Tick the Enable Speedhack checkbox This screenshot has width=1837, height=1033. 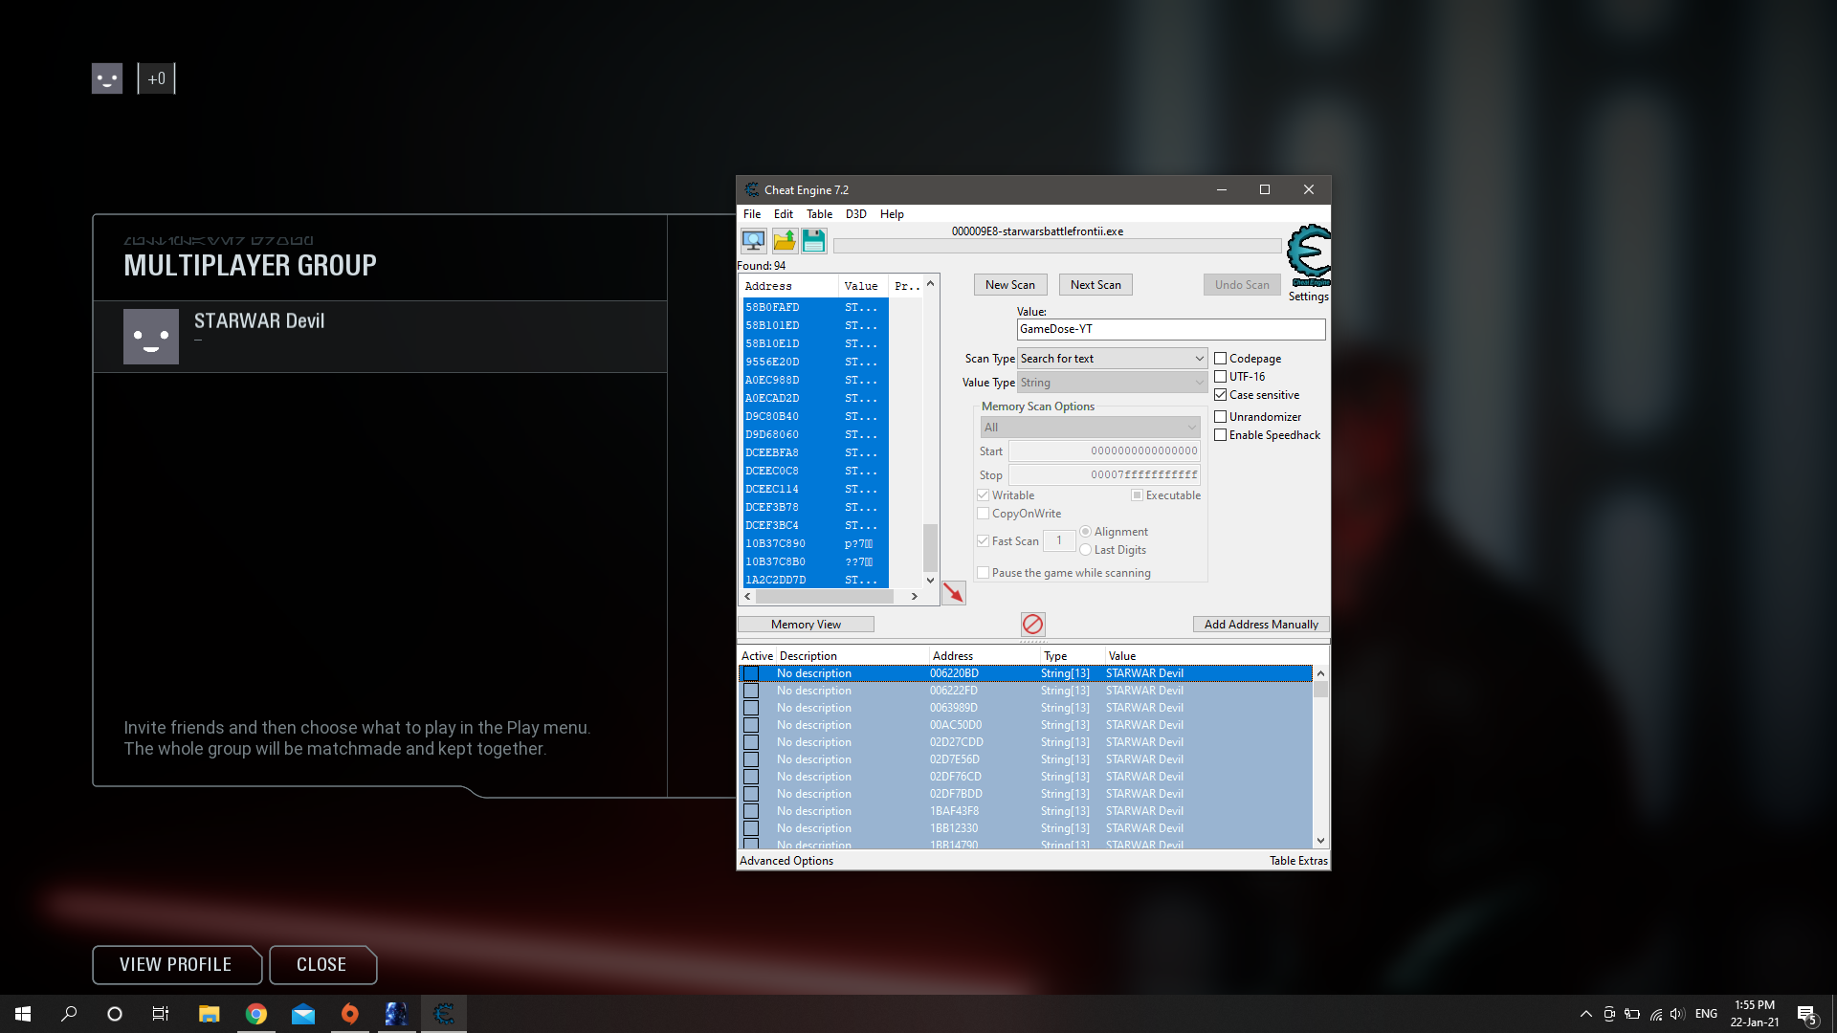pyautogui.click(x=1221, y=435)
